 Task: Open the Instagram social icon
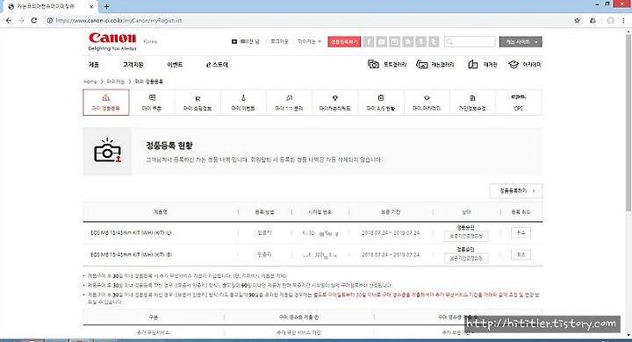395,41
